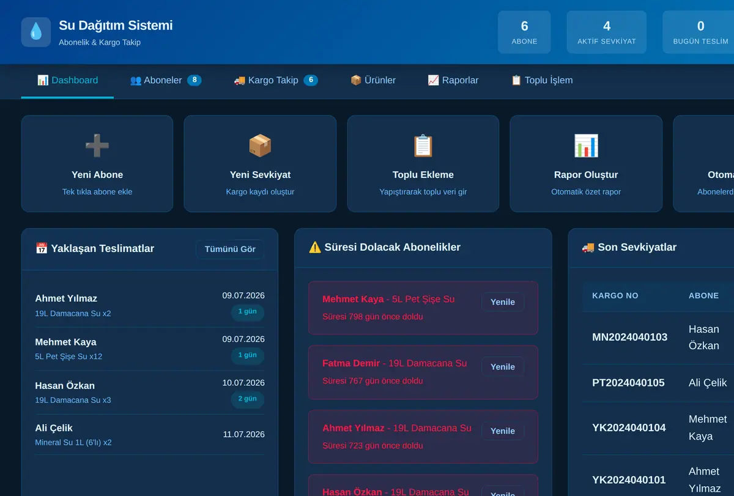Viewport: 734px width, 496px height.
Task: Click the Abone count stat card
Action: click(x=524, y=32)
